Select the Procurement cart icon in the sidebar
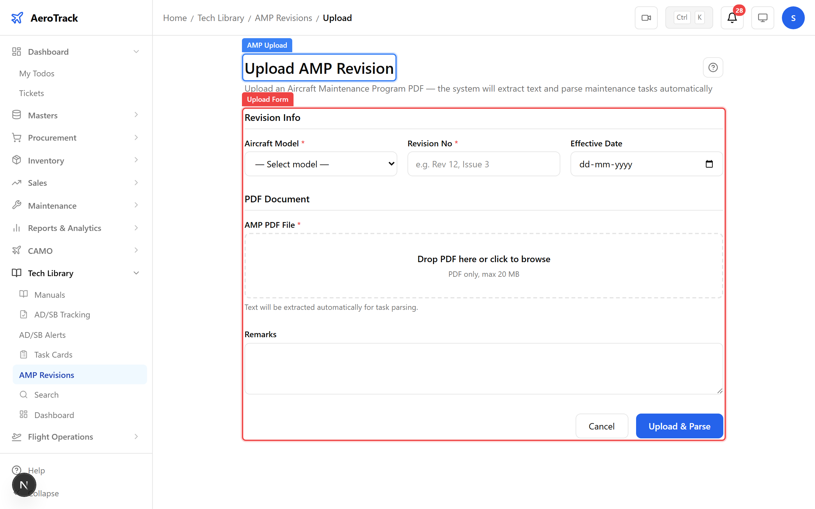The width and height of the screenshot is (815, 509). click(x=17, y=137)
